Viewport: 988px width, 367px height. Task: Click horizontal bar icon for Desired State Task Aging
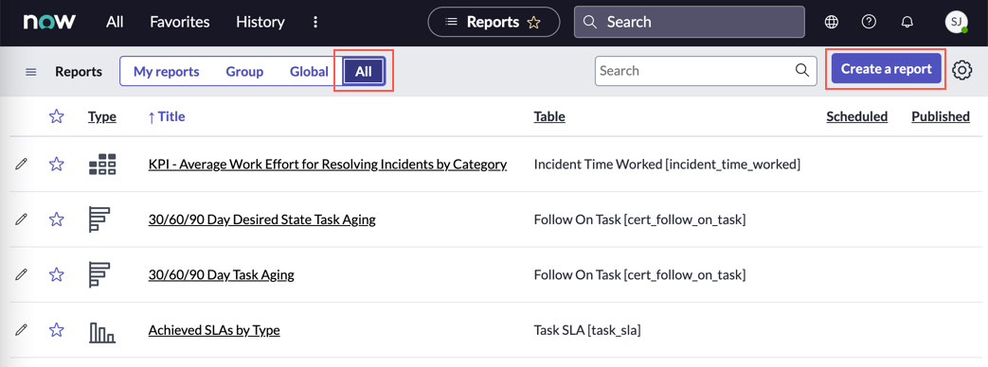click(x=99, y=219)
